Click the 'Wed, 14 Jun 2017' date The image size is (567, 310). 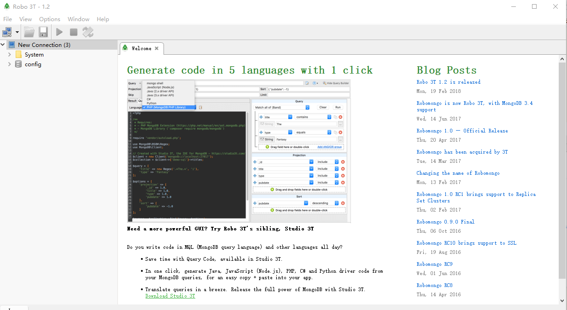pyautogui.click(x=438, y=119)
